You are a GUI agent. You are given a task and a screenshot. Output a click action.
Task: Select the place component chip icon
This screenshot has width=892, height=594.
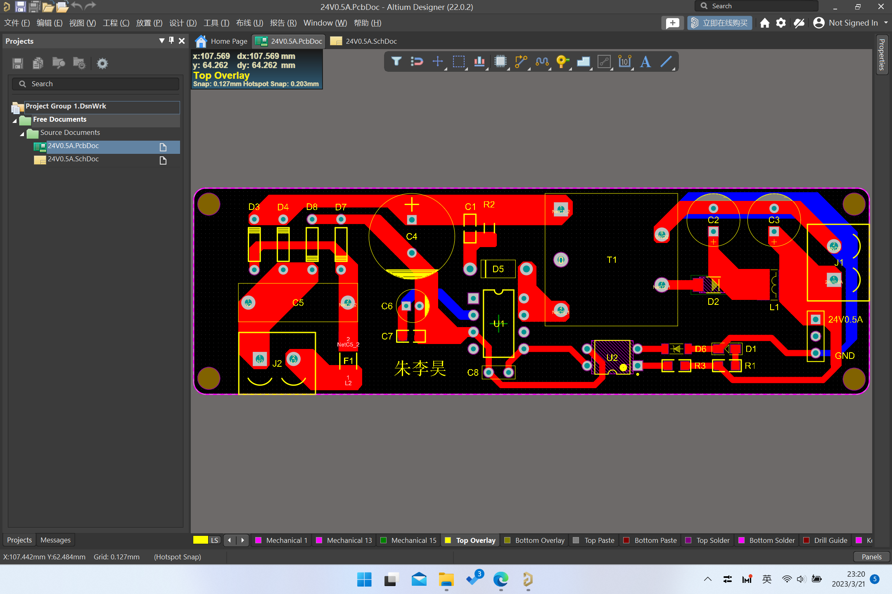501,61
